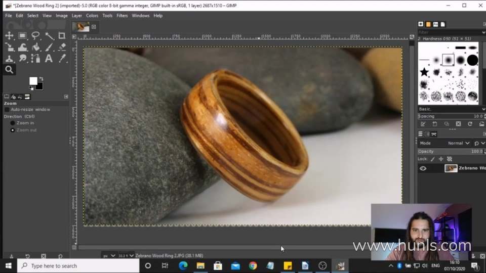486x273 pixels.
Task: Select the Color Picker eyedropper tool
Action: pos(62,59)
